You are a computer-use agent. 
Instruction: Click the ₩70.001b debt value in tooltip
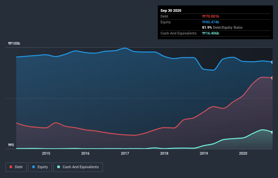coord(211,16)
